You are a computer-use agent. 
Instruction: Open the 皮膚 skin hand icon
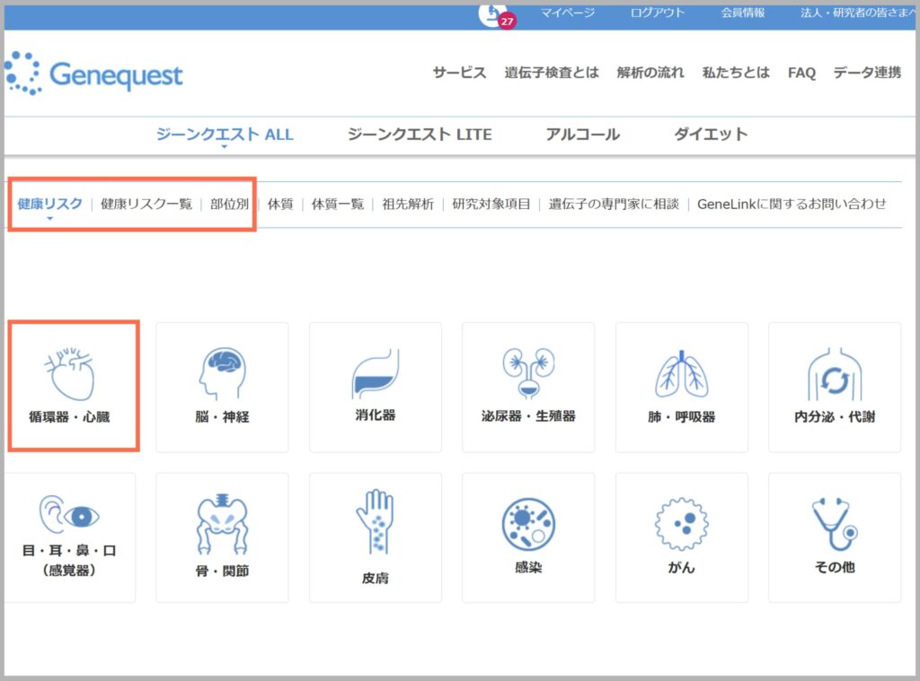[x=376, y=522]
